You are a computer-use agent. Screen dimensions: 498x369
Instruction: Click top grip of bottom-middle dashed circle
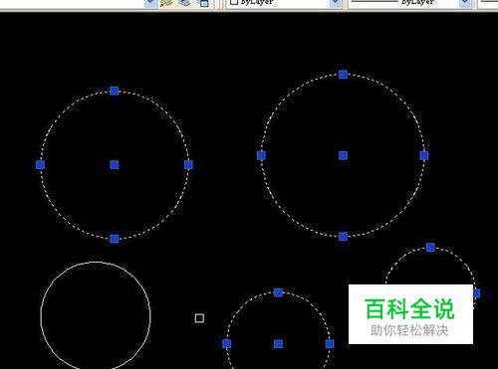[x=278, y=292]
